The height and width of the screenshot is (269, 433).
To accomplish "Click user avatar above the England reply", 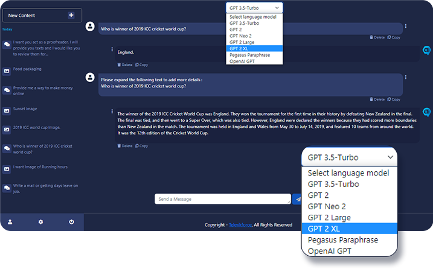I will click(90, 27).
